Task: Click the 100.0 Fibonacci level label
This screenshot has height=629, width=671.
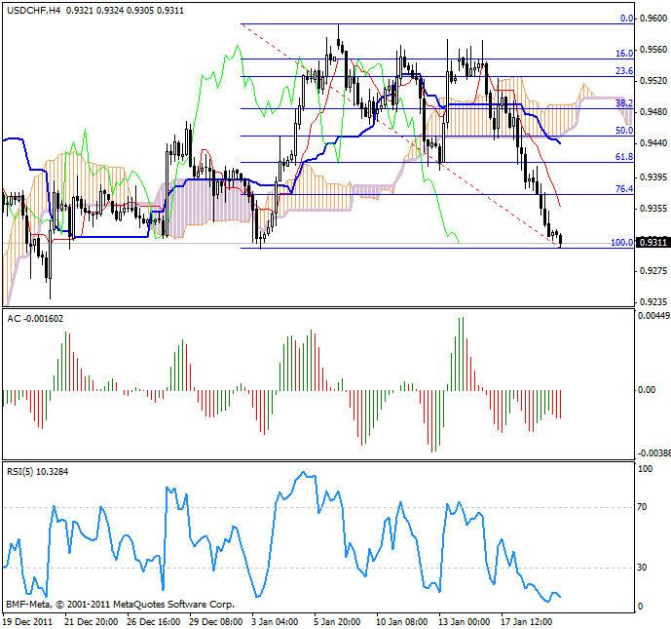Action: coord(621,243)
